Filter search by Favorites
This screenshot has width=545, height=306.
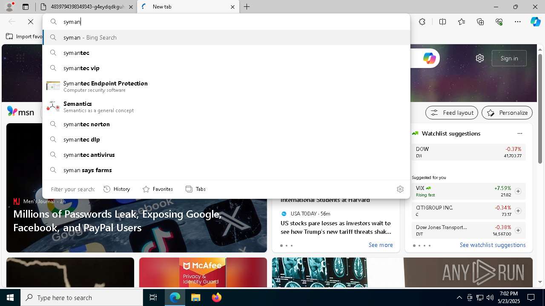[x=158, y=189]
